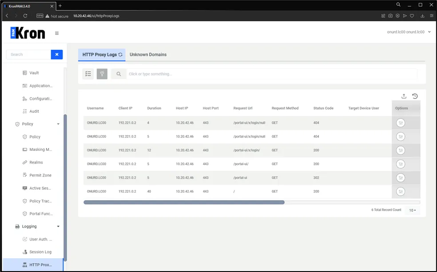Click the browser downloads icon
The image size is (437, 272).
(422, 16)
